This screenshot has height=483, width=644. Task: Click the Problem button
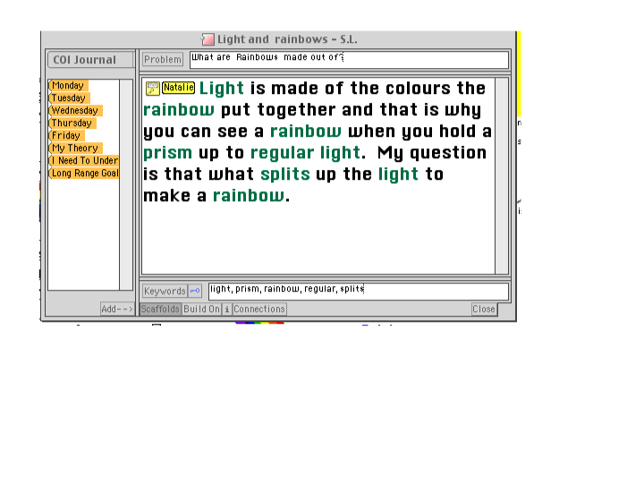pyautogui.click(x=163, y=60)
